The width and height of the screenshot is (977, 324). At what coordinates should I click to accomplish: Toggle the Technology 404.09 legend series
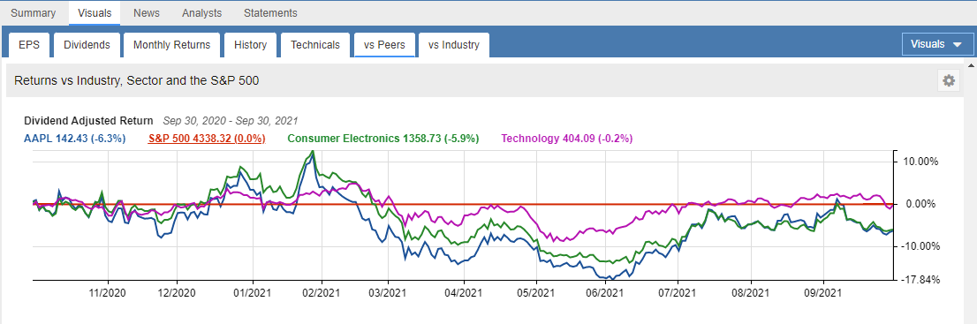pyautogui.click(x=568, y=139)
